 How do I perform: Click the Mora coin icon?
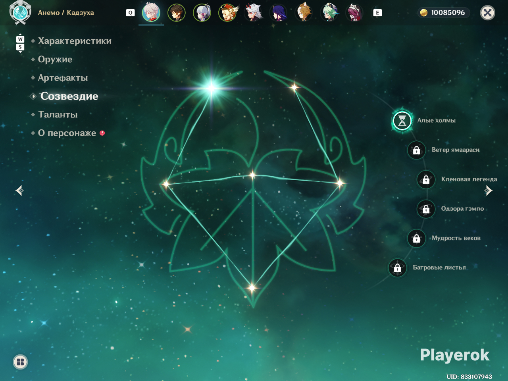click(x=424, y=13)
